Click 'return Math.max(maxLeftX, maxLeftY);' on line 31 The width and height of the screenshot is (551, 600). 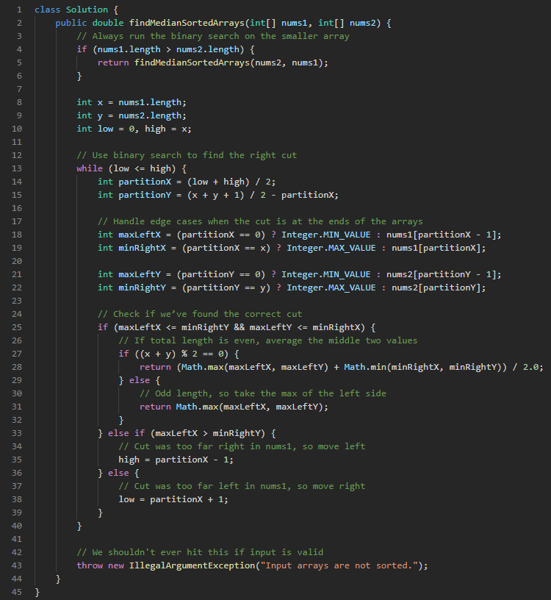pos(234,407)
